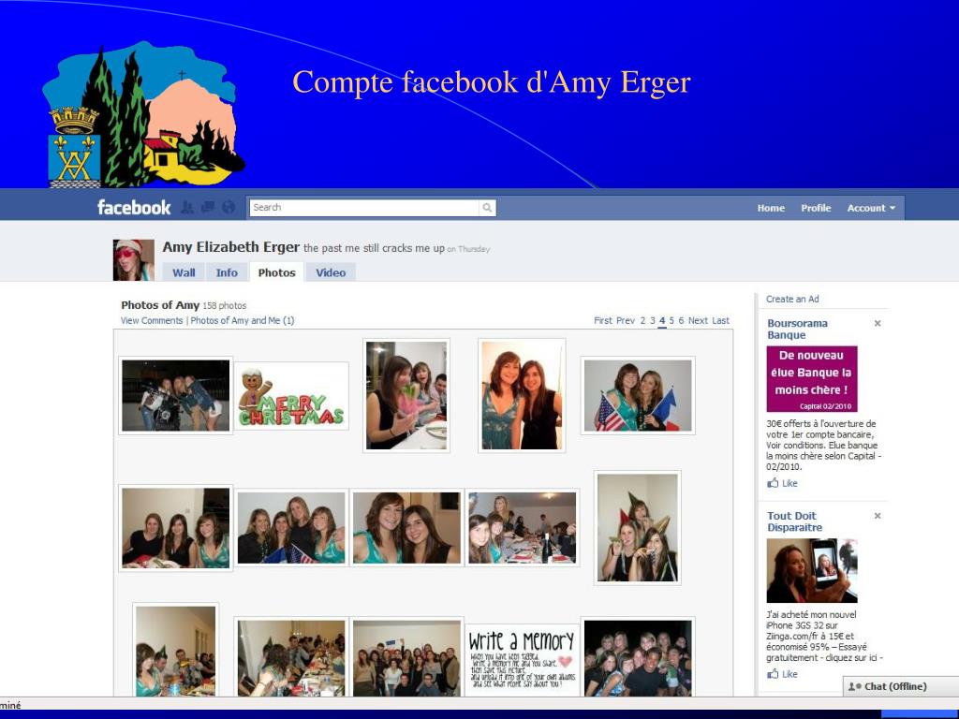The height and width of the screenshot is (719, 959).
Task: Switch to the Video tab
Action: pyautogui.click(x=331, y=272)
